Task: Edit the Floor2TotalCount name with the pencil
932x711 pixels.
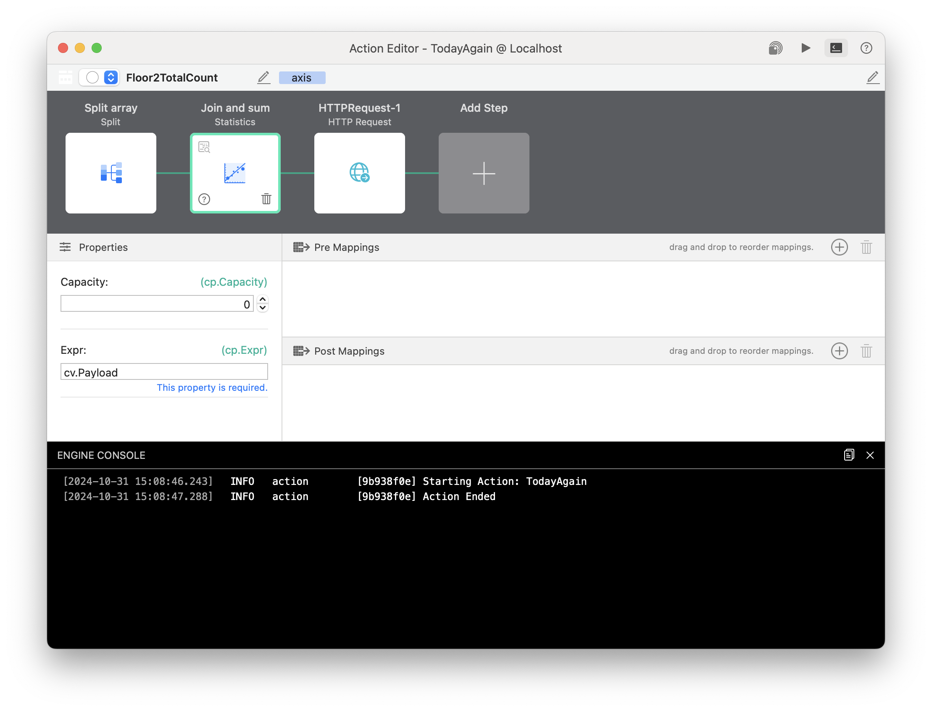Action: [x=264, y=77]
